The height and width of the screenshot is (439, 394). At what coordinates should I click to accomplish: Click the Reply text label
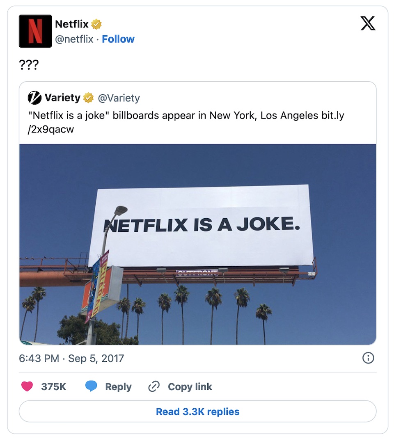[118, 386]
